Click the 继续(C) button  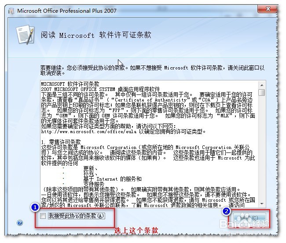(249, 218)
